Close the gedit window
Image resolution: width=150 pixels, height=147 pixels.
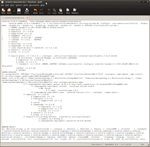(x=147, y=2)
